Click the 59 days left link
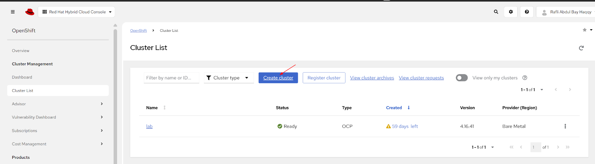The height and width of the screenshot is (164, 595). (x=405, y=126)
